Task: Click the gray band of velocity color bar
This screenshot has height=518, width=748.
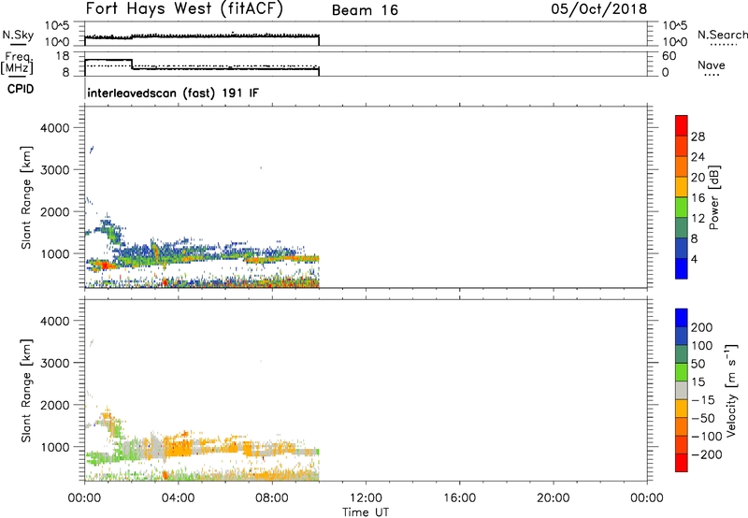Action: [682, 390]
